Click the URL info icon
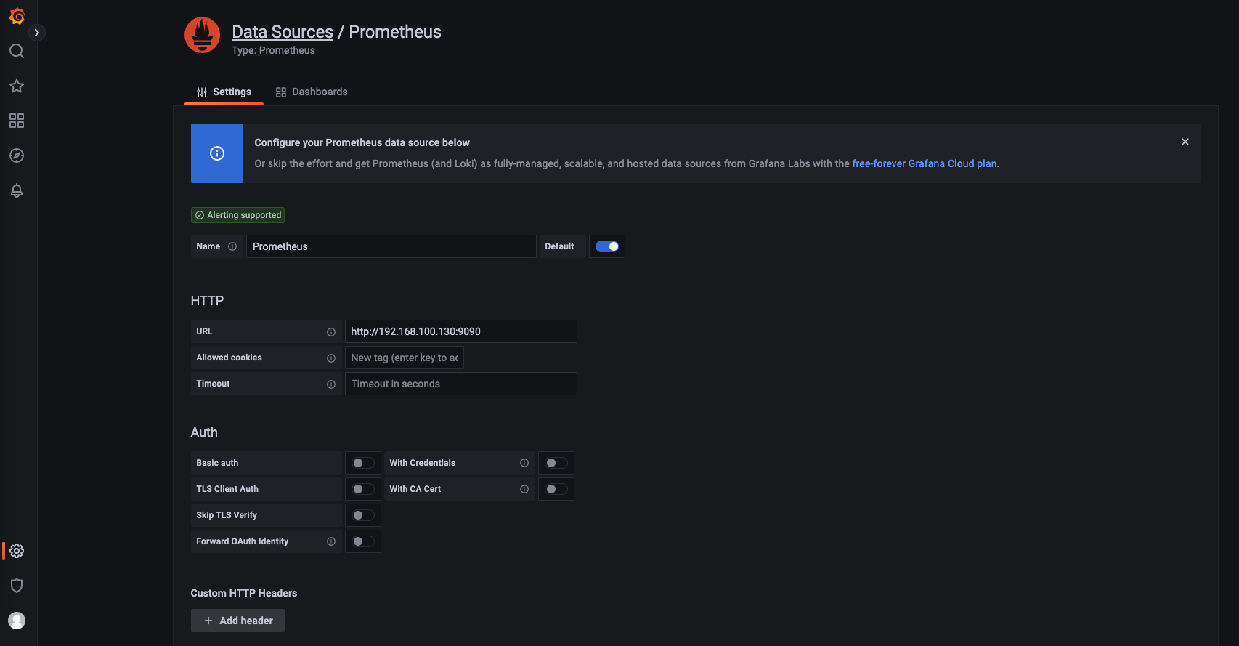This screenshot has height=646, width=1239. pos(331,332)
